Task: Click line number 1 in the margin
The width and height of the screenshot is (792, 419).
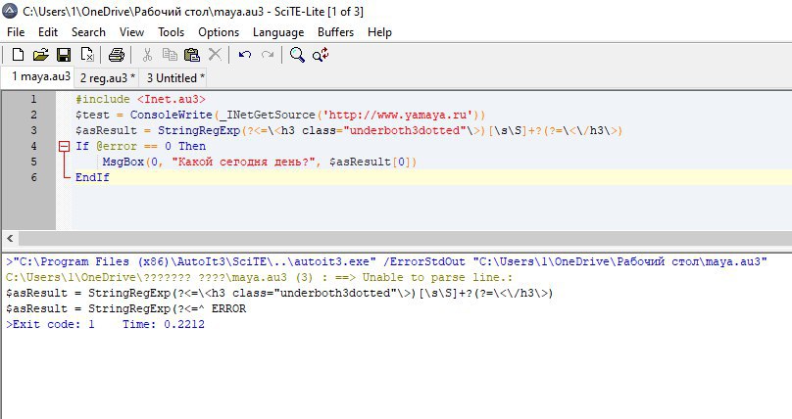Action: pos(33,99)
